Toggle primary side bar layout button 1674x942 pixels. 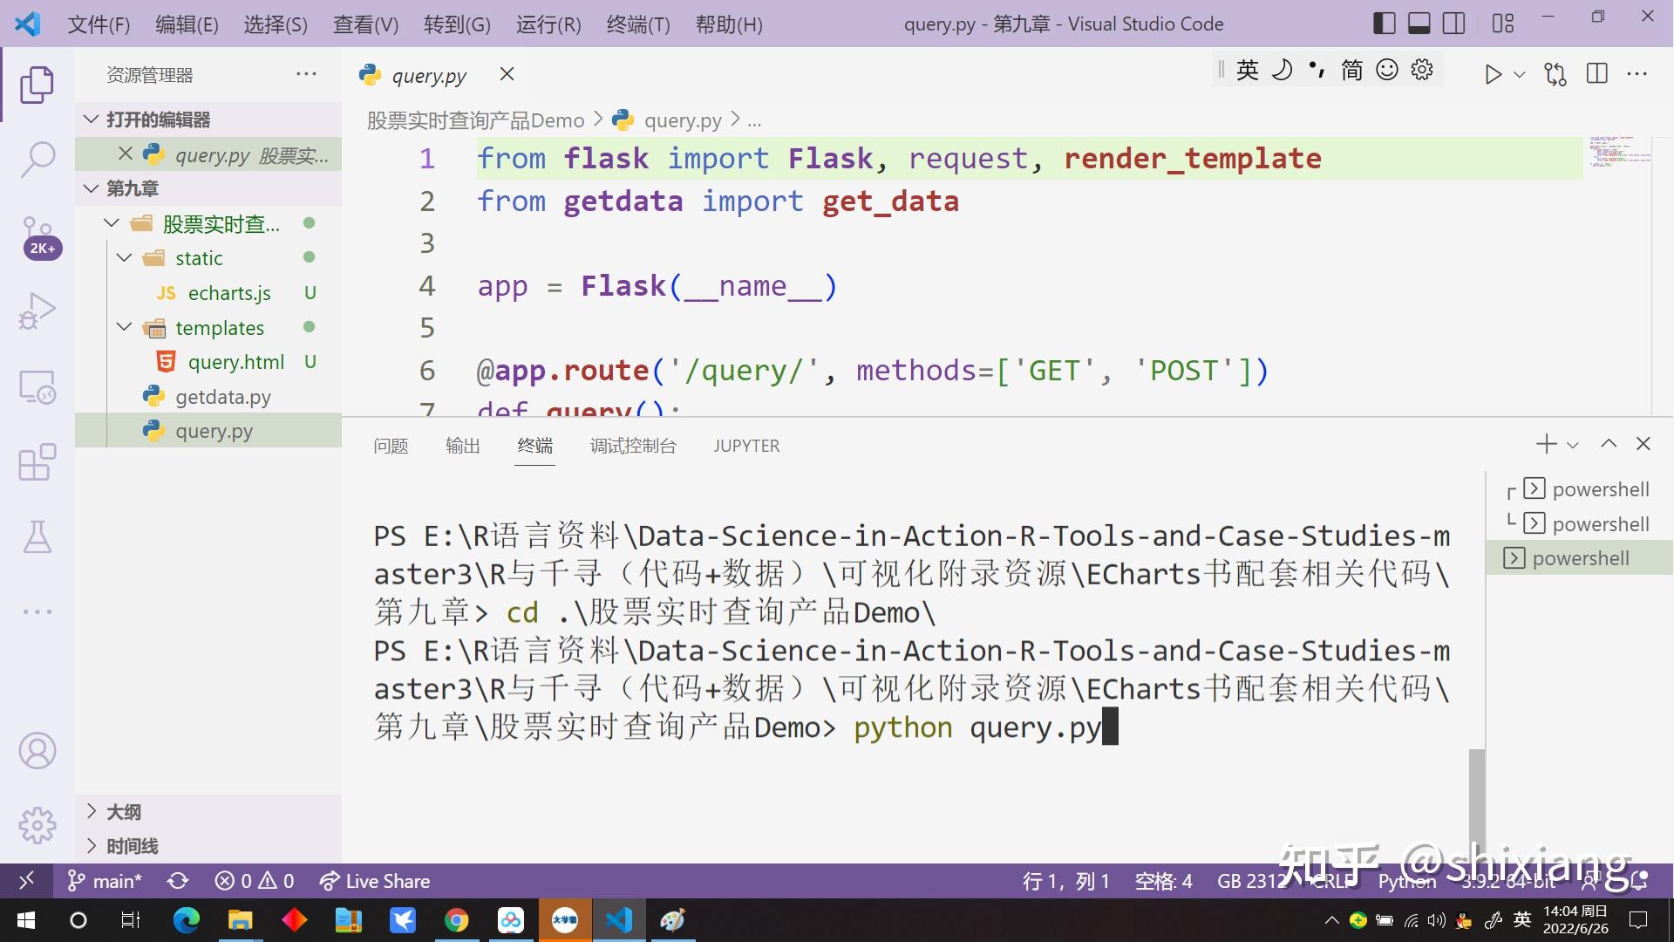[x=1384, y=24]
